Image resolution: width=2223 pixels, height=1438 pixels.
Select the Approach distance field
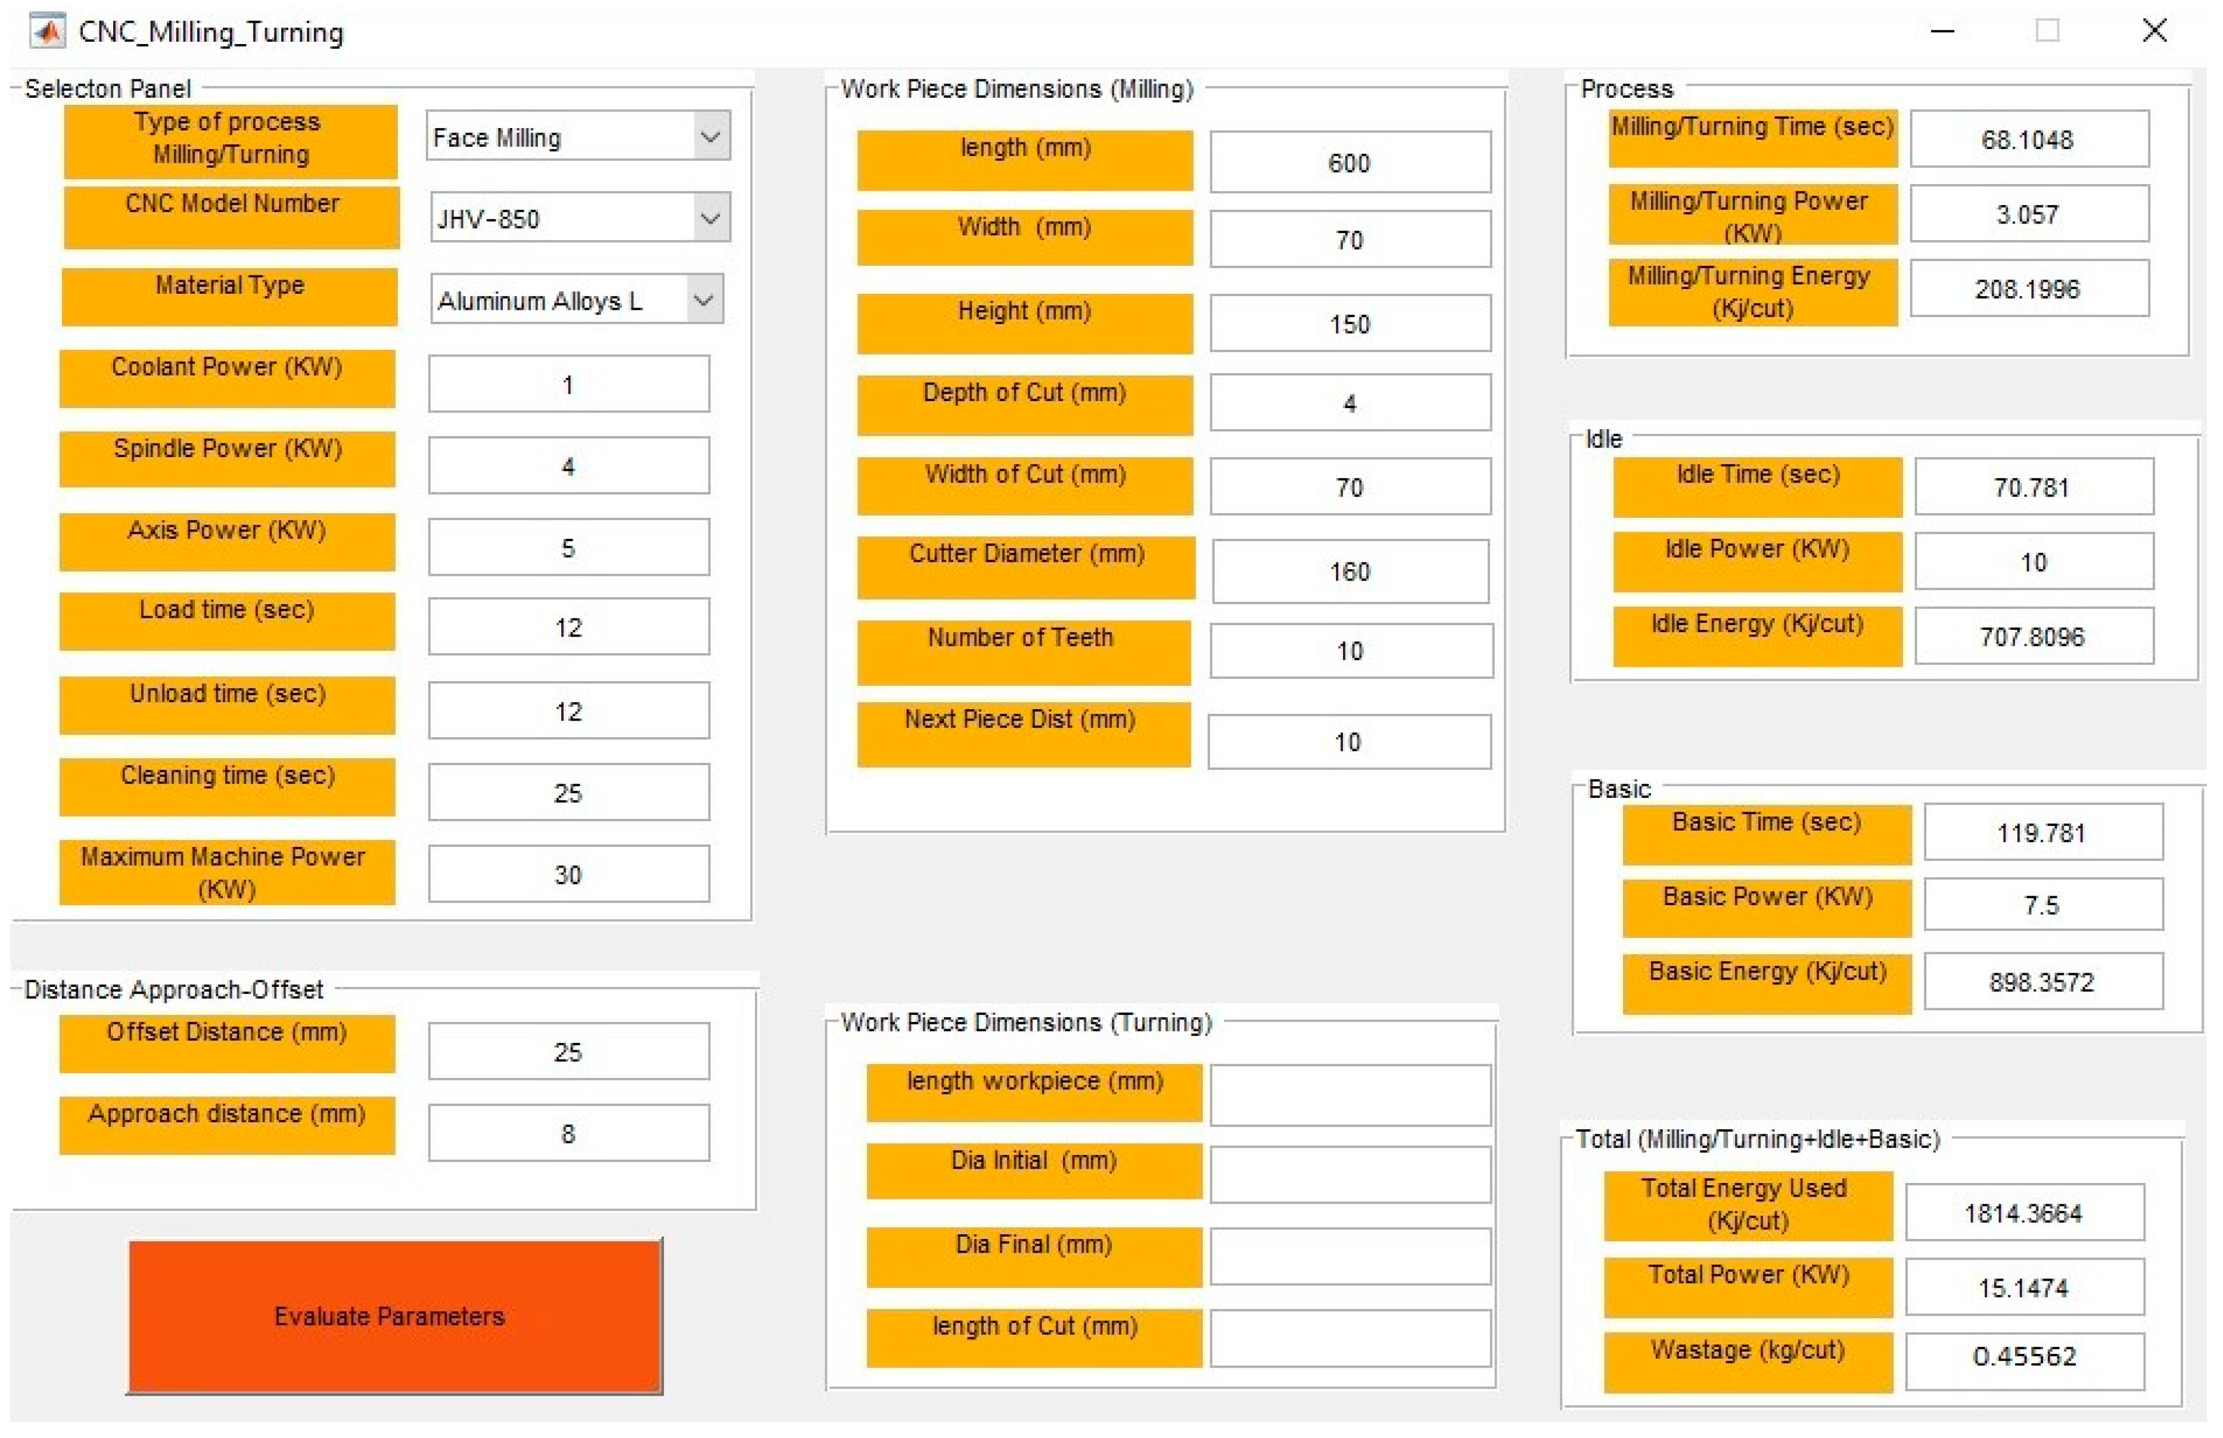coord(568,1133)
